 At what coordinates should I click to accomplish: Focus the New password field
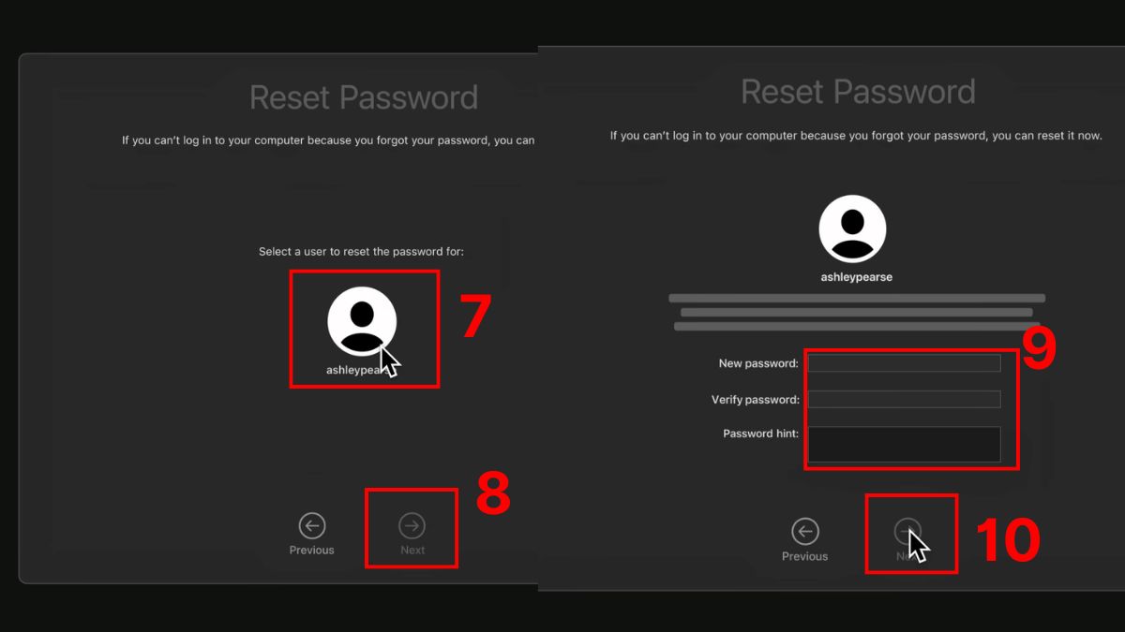pos(904,363)
